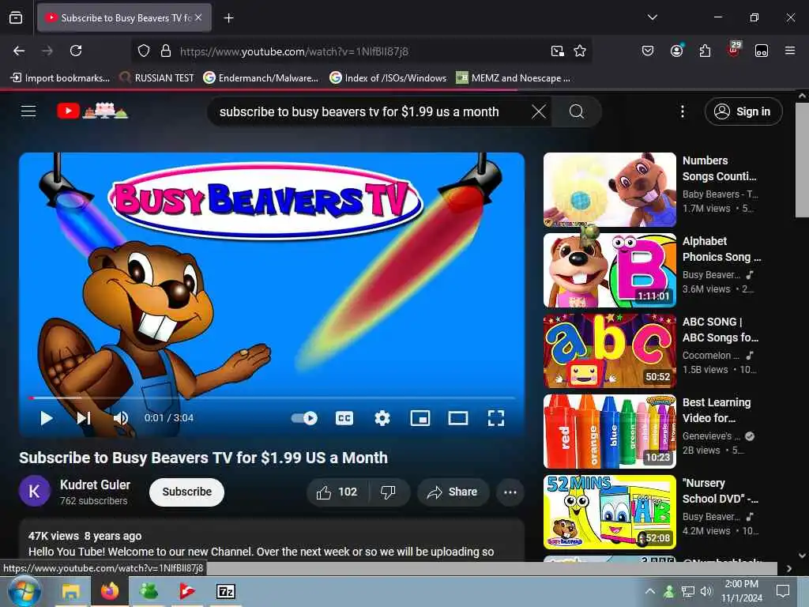
Task: Open notification center icon
Action: 783,591
